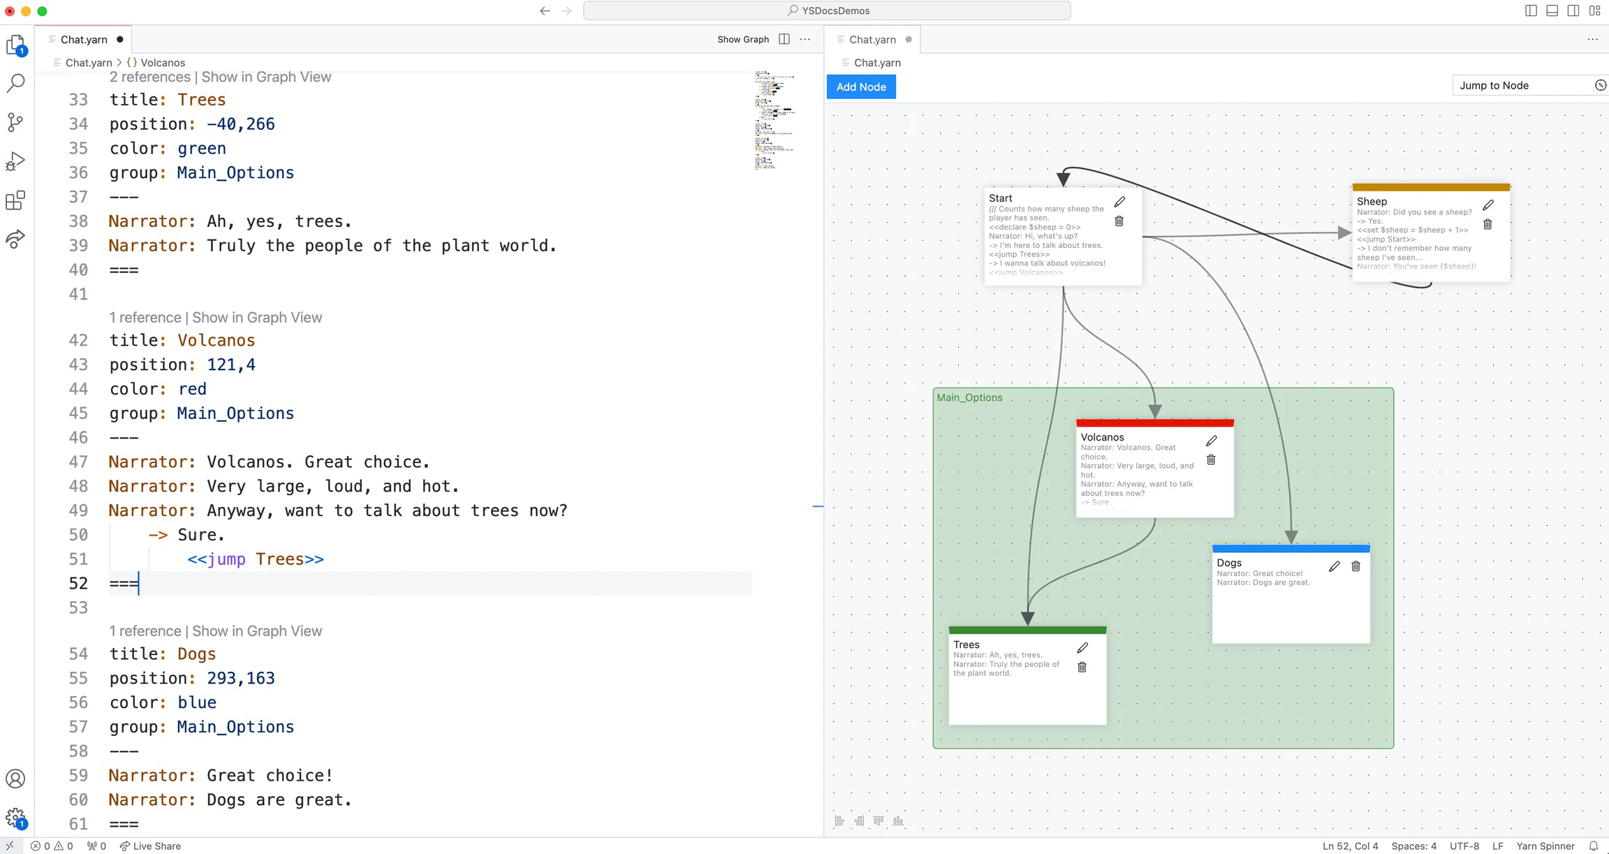The height and width of the screenshot is (854, 1609).
Task: Toggle the primary side bar
Action: click(1531, 10)
